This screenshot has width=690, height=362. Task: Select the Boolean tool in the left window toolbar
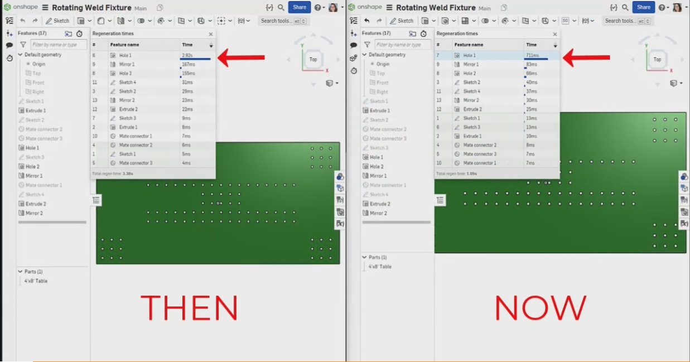141,21
